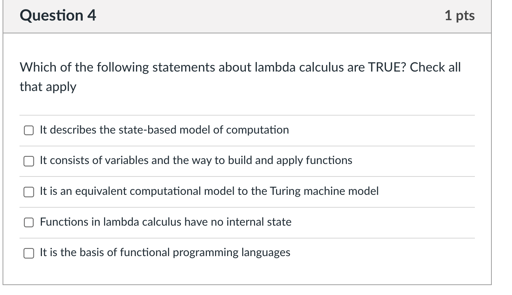The image size is (512, 295).
Task: Click the answer text 'Functions in lambda calculus have no internal state'
Action: click(x=165, y=222)
